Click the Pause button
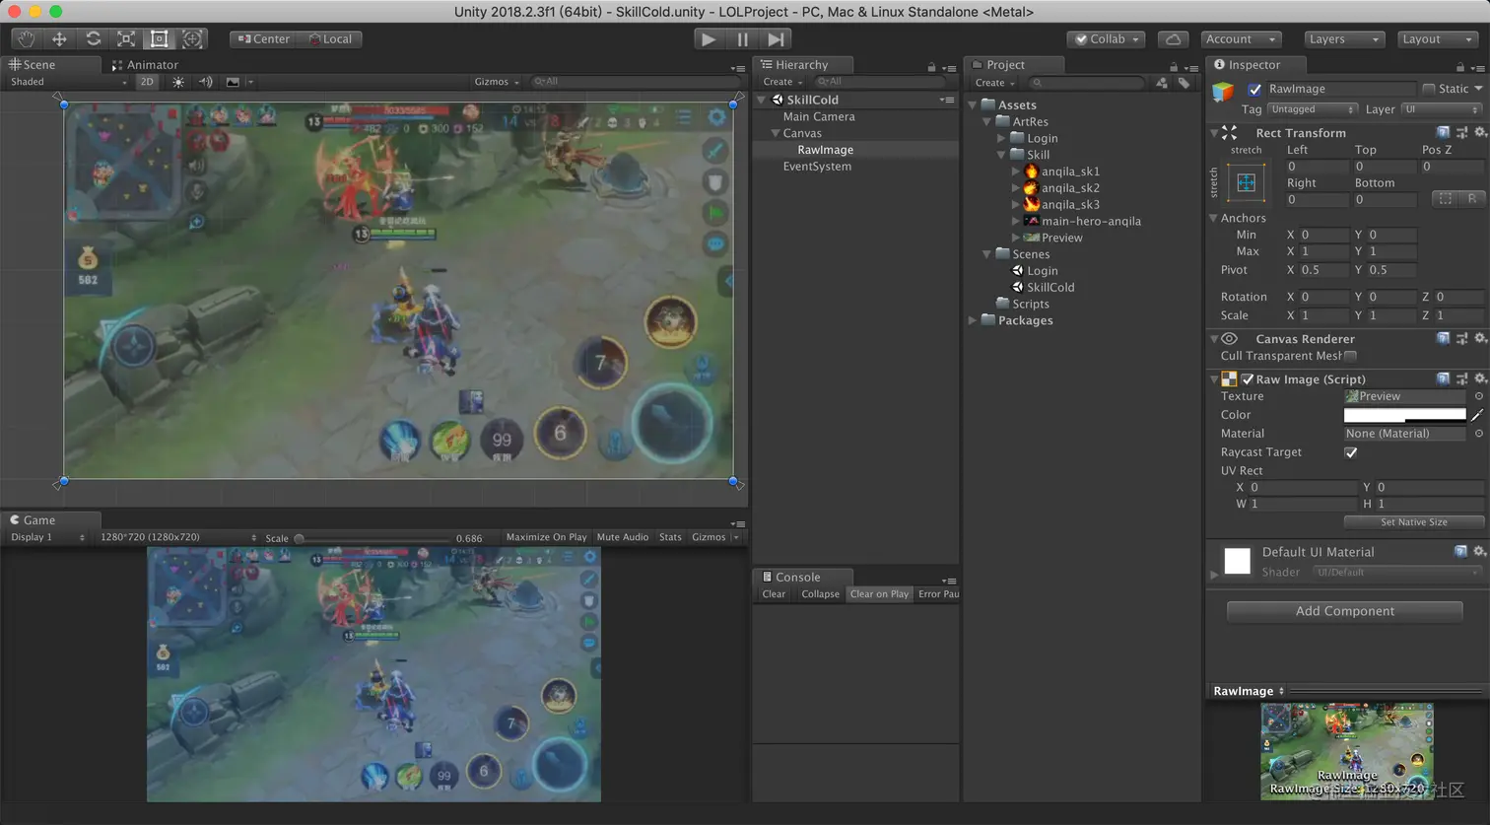The width and height of the screenshot is (1490, 825). point(742,39)
